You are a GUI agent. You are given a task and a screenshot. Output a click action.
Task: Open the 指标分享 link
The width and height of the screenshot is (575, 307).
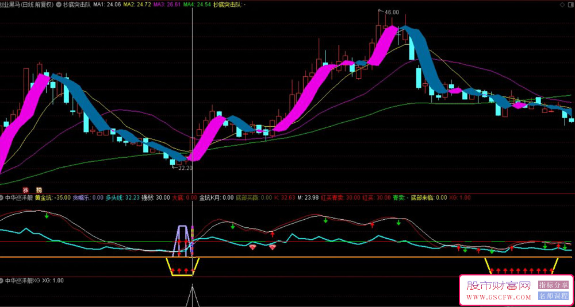pos(553,285)
